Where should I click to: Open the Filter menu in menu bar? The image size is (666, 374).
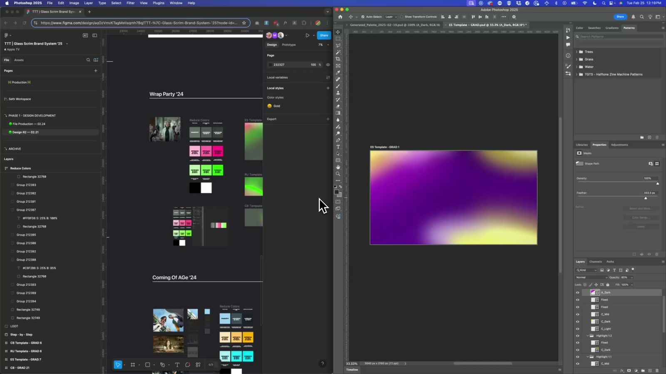click(x=130, y=3)
